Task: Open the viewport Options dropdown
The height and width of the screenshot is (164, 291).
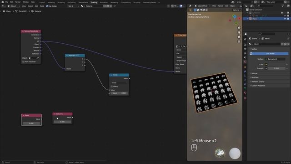Action: point(236,10)
